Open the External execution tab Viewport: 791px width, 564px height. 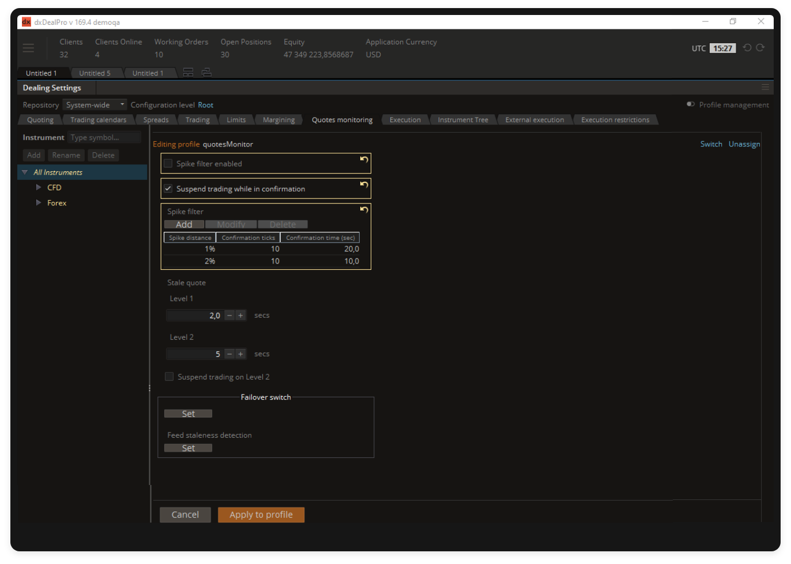pyautogui.click(x=535, y=120)
